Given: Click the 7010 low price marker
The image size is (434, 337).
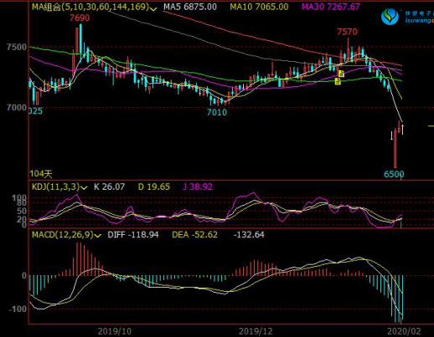Looking at the screenshot, I should click(217, 112).
